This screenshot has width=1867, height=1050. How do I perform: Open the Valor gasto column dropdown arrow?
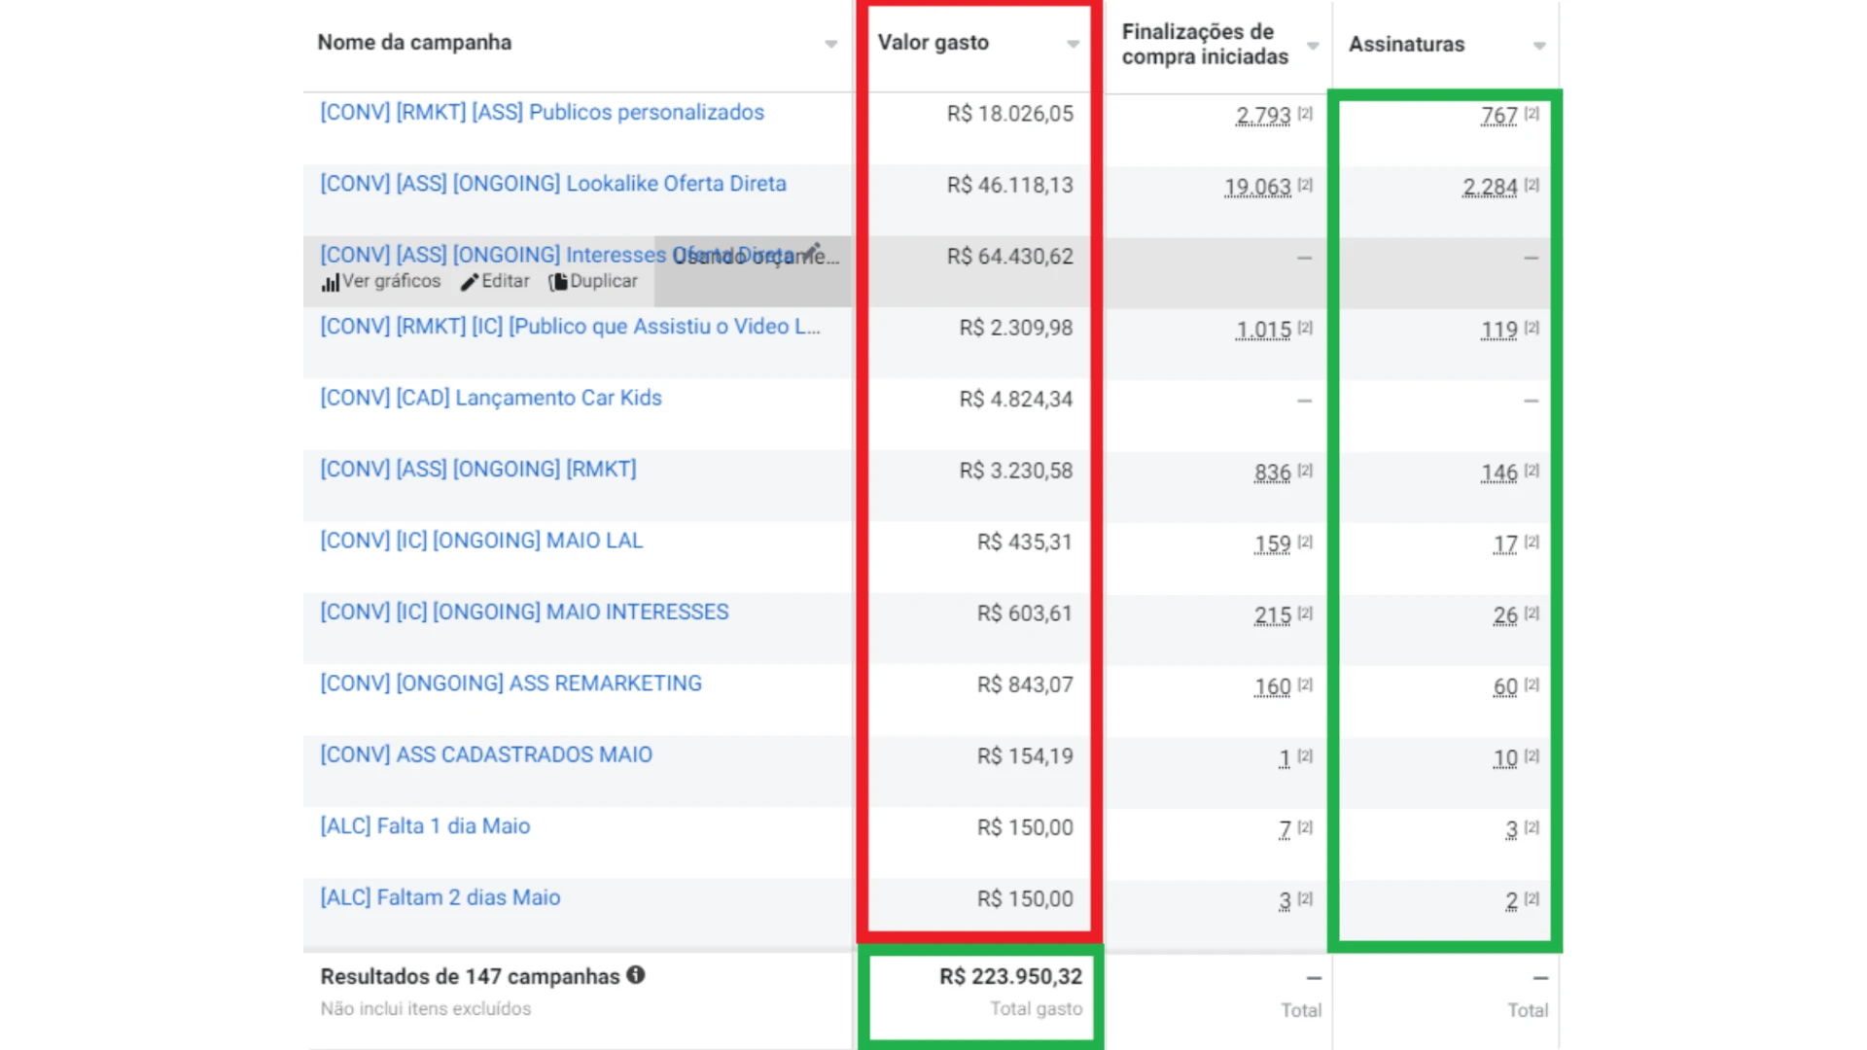[x=1073, y=44]
